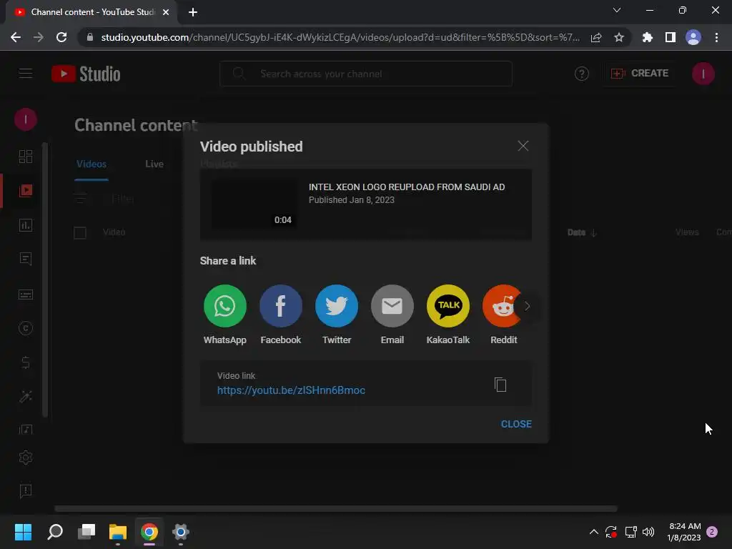The width and height of the screenshot is (732, 549).
Task: Switch to the Live tab
Action: click(x=154, y=164)
